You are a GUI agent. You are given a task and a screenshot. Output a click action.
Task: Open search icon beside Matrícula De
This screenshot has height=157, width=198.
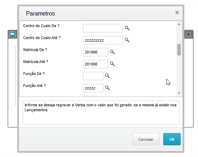pyautogui.click(x=112, y=52)
